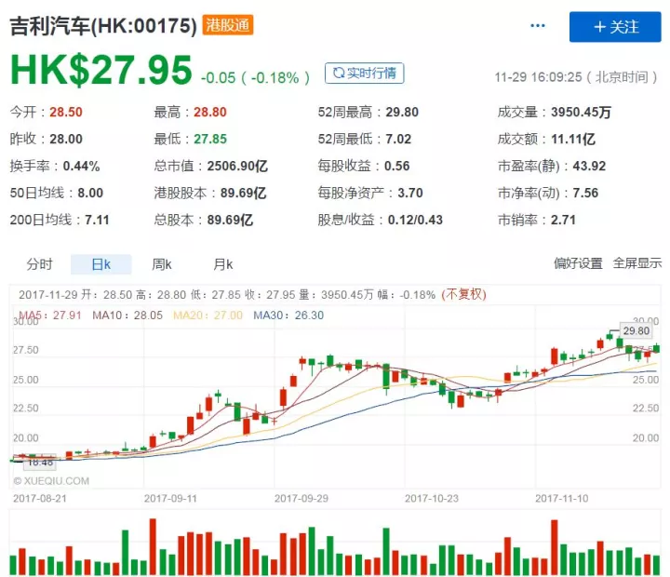Click the 港股股本 value 89.69亿
The width and height of the screenshot is (670, 577).
[x=243, y=193]
